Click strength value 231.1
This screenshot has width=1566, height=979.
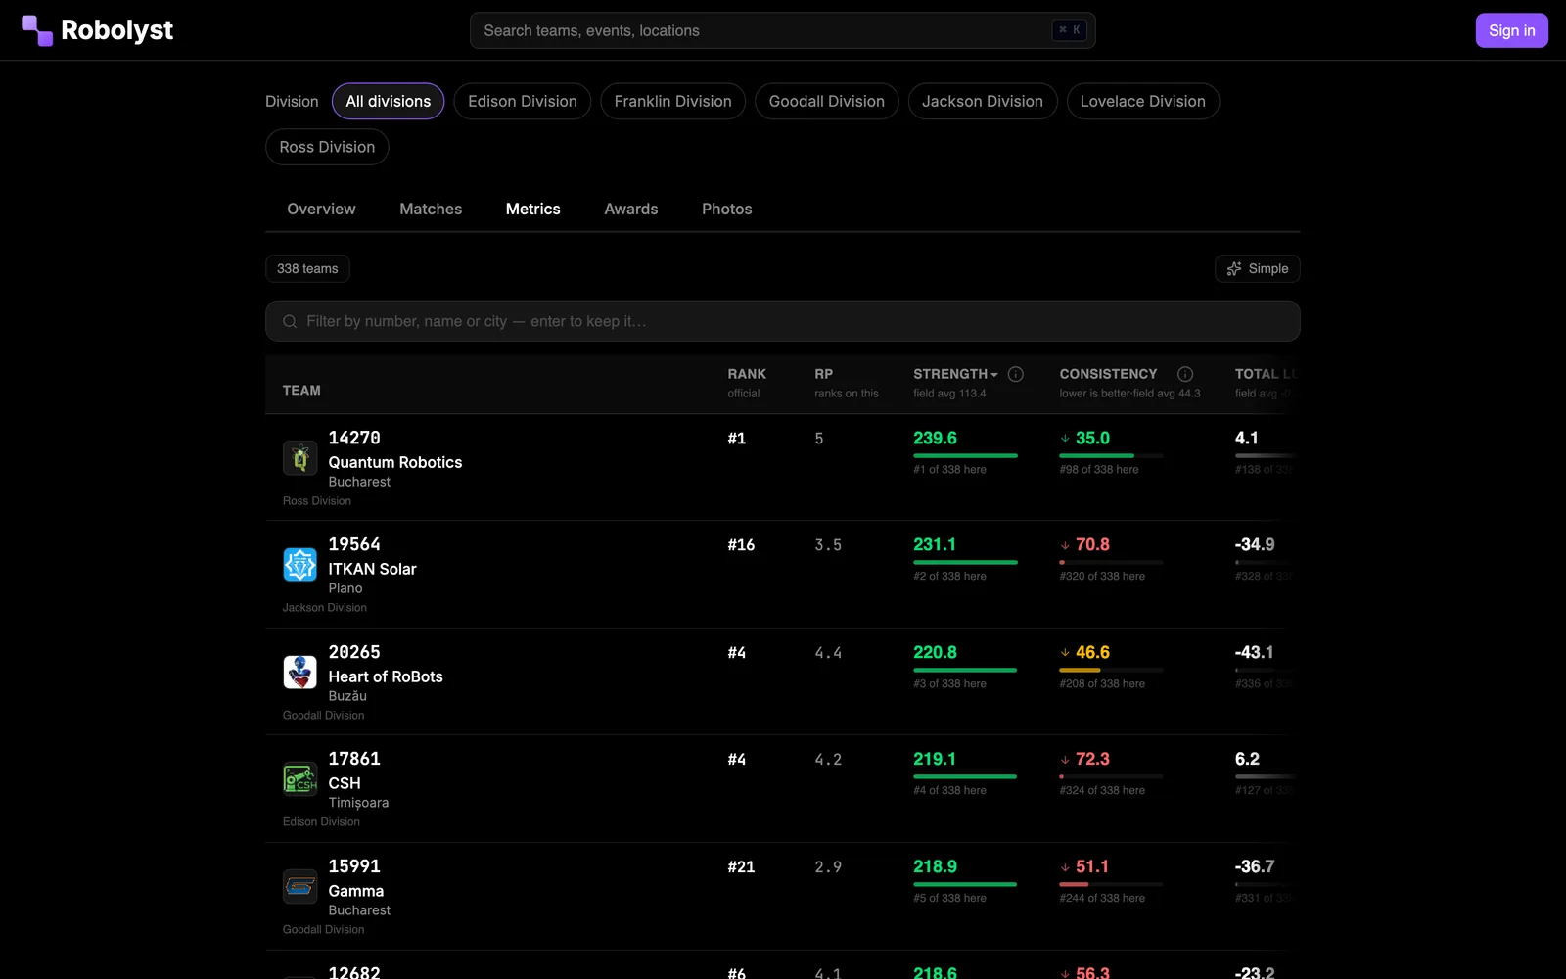[935, 544]
